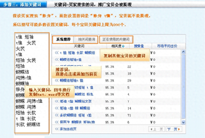205x138 pixels.
Task: Click the line '纯棉t恤' in the keyword box
Action: click(23, 78)
